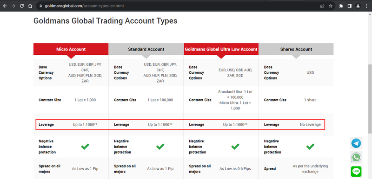Click Ultra Low Account leverage Up to 1:1000**
The height and width of the screenshot is (179, 372).
(x=235, y=125)
